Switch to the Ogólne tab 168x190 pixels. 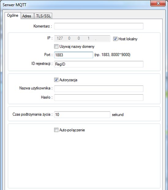[13, 16]
